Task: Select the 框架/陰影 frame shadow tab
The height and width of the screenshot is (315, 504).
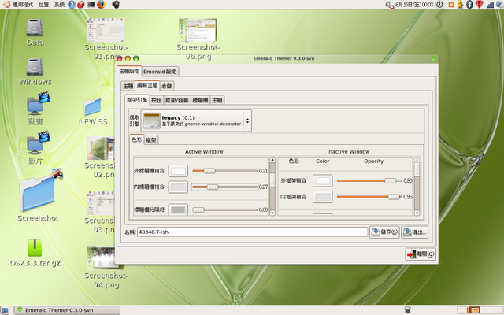Action: [x=176, y=100]
